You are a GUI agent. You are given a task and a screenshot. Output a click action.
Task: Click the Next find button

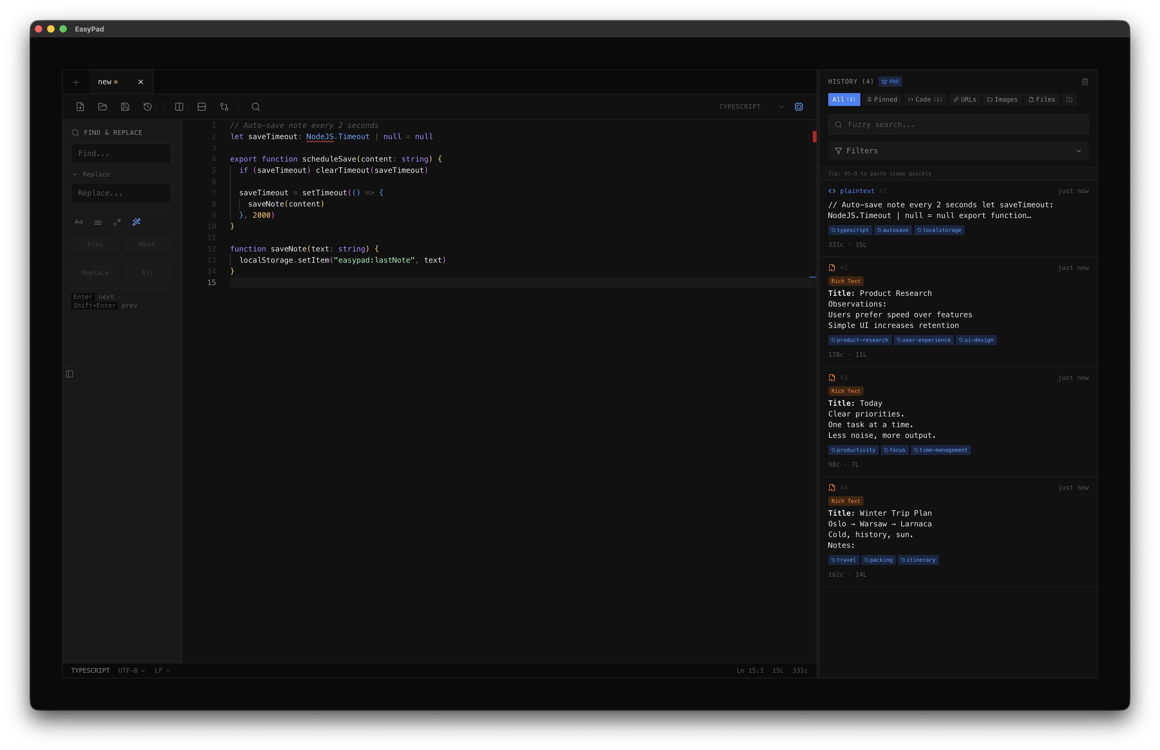click(147, 244)
